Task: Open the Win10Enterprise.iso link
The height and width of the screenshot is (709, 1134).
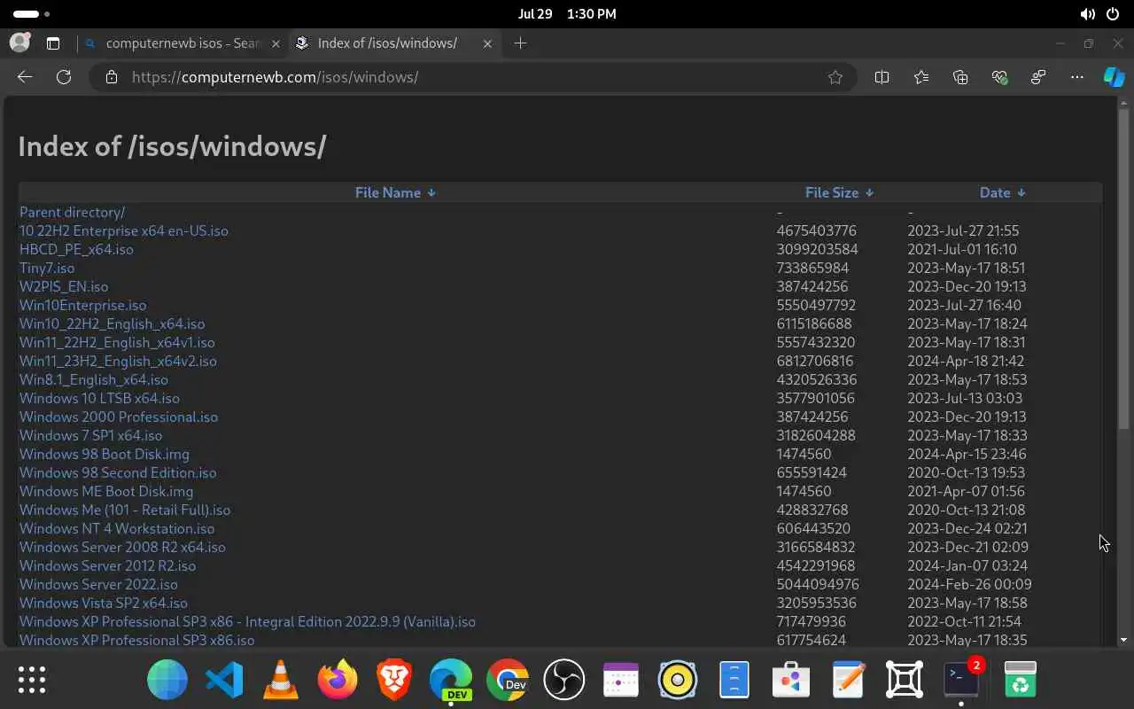Action: 82,305
